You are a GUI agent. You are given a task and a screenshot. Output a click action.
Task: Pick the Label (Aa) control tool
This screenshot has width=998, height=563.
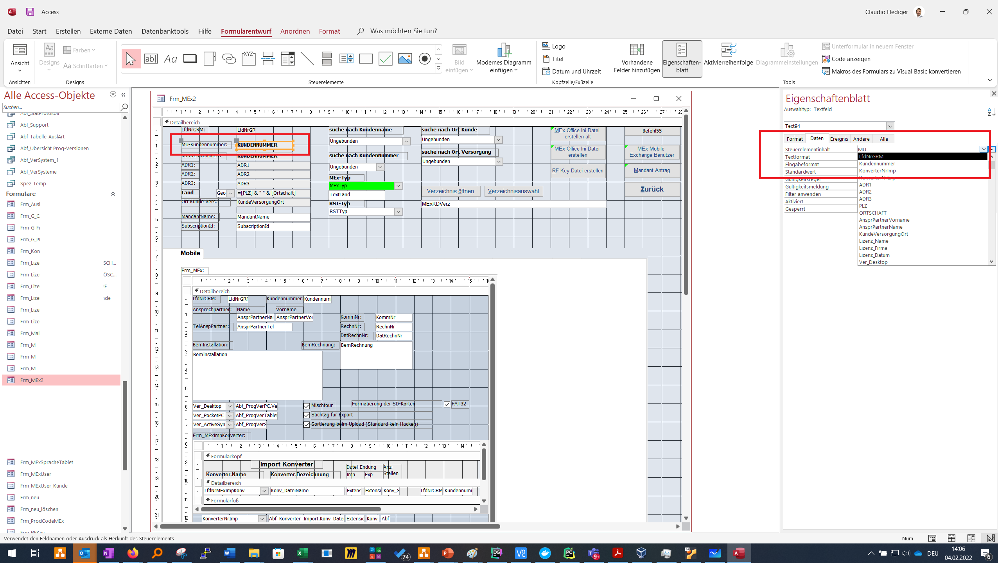point(171,59)
